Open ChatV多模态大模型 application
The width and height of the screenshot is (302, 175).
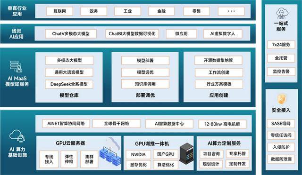pos(71,34)
